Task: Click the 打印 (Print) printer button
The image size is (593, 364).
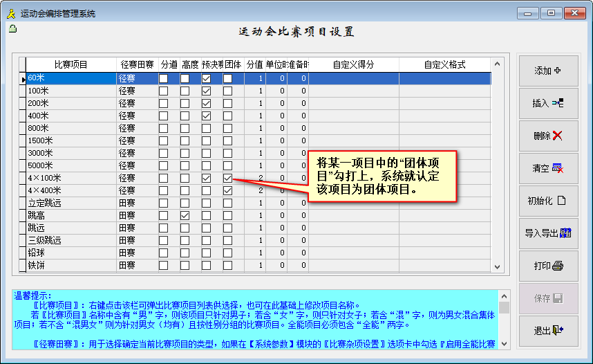Action: pyautogui.click(x=548, y=266)
